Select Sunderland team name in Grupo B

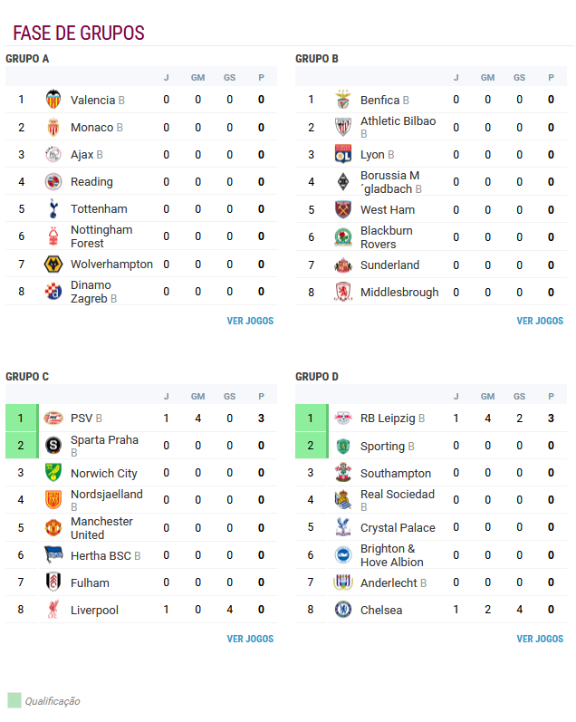coord(390,265)
